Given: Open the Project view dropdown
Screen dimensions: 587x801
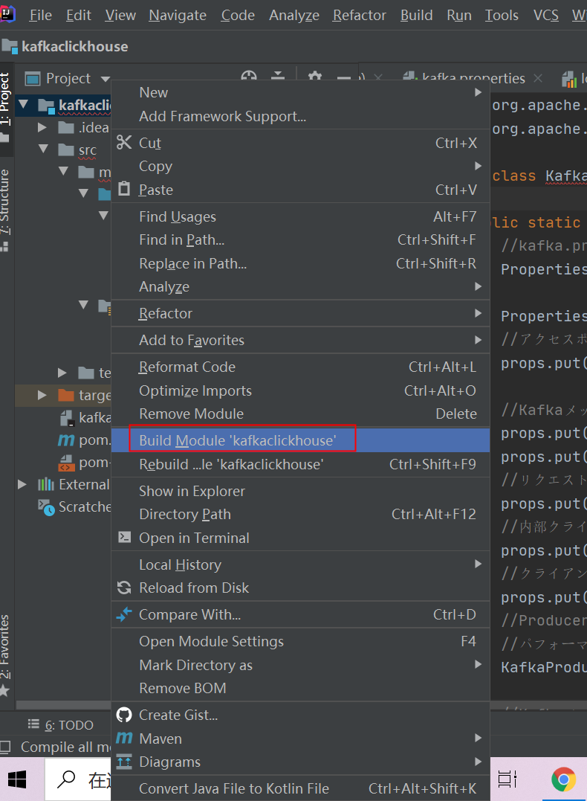Looking at the screenshot, I should coord(106,79).
